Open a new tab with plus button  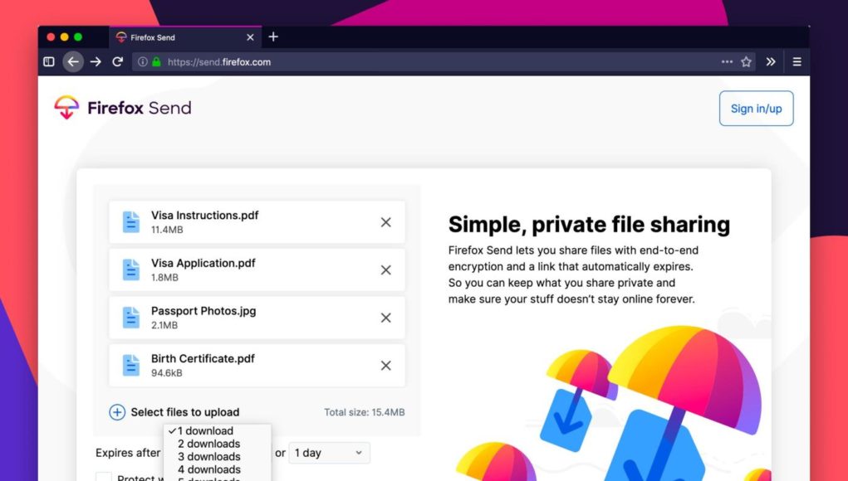pos(273,36)
